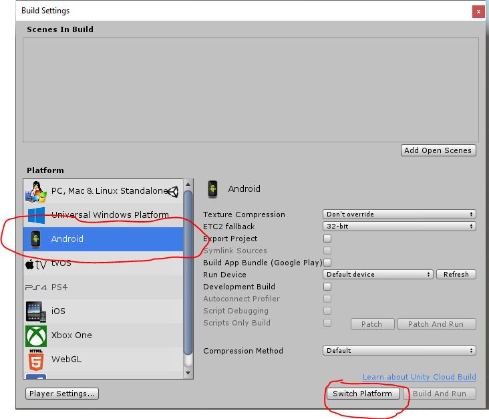489x419 pixels.
Task: Open the Compression Method dropdown
Action: coord(399,351)
